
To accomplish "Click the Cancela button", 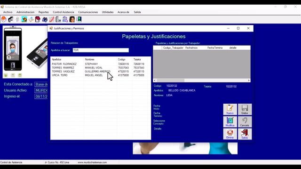I will coord(245,122).
